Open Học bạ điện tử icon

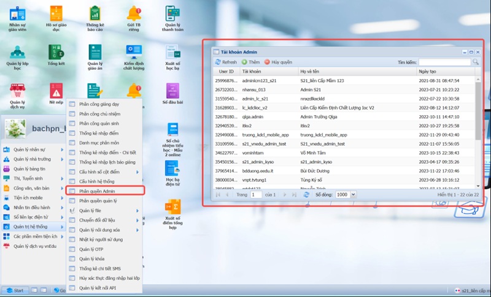172,173
